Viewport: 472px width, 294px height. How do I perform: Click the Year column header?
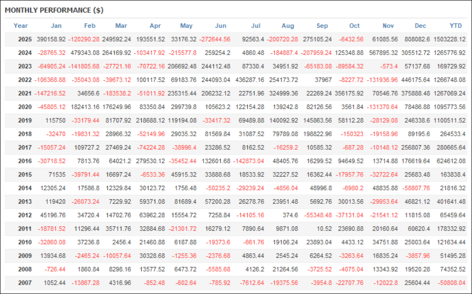[21, 26]
